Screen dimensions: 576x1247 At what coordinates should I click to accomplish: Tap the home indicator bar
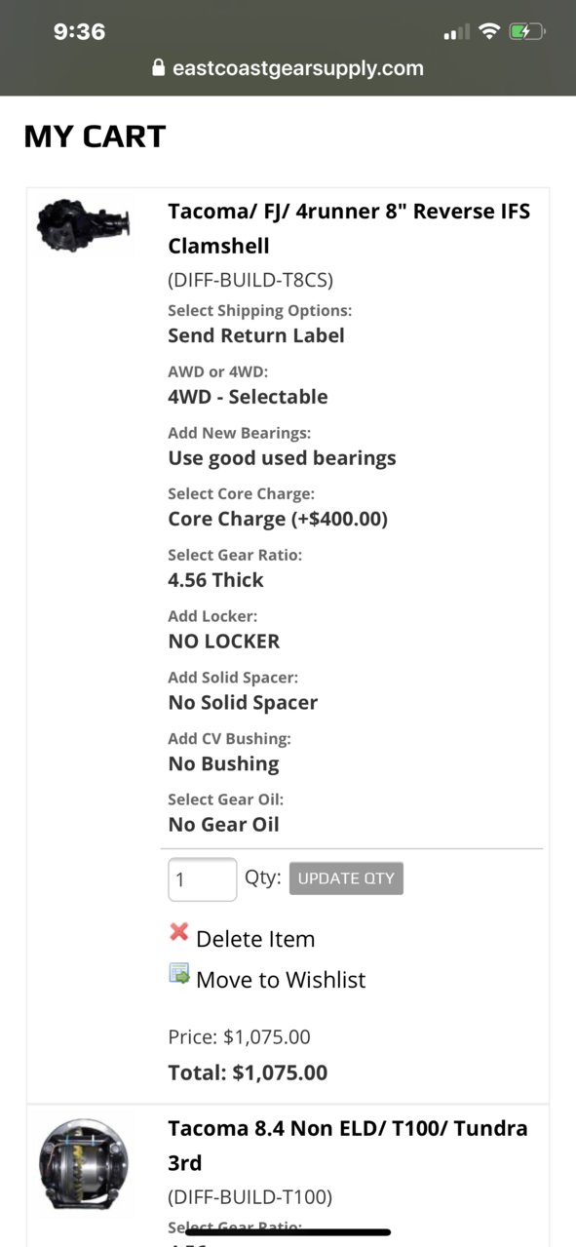click(x=288, y=1232)
